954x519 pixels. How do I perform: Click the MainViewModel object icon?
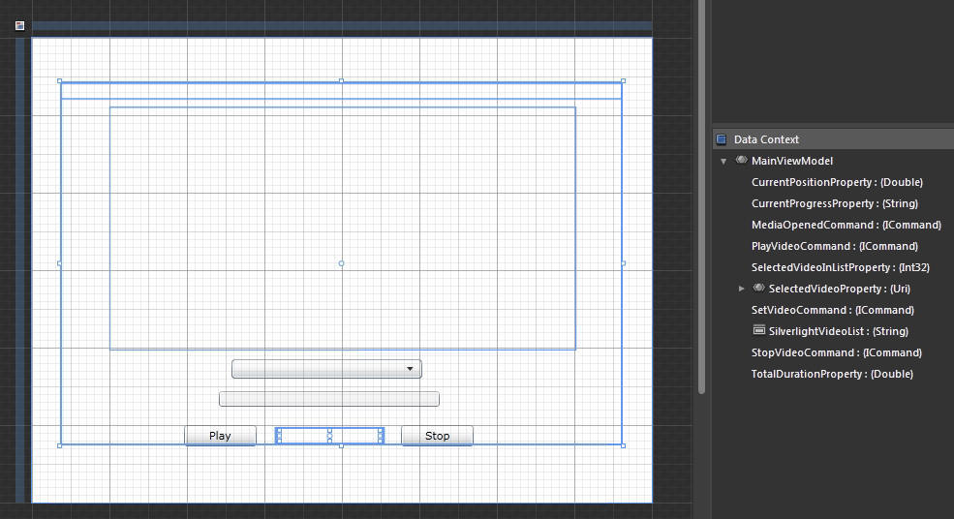coord(741,160)
